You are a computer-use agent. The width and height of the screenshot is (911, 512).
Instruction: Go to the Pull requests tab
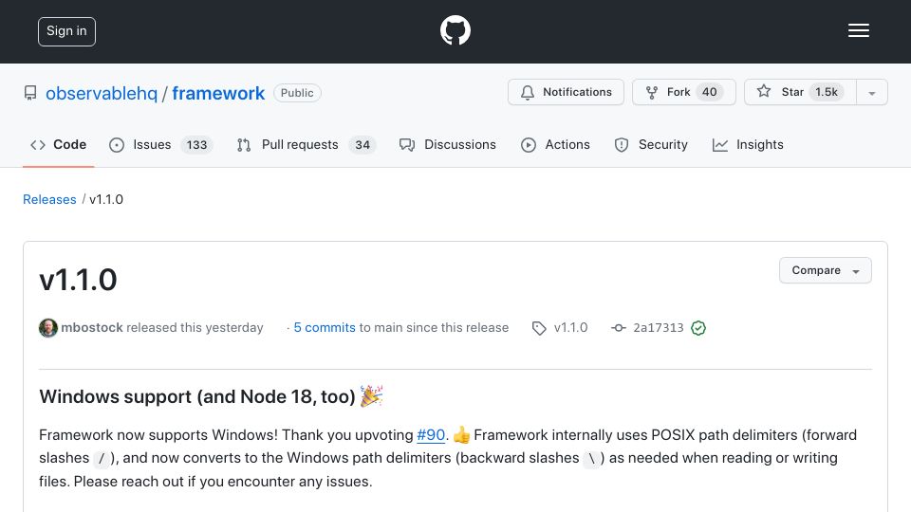pyautogui.click(x=307, y=144)
